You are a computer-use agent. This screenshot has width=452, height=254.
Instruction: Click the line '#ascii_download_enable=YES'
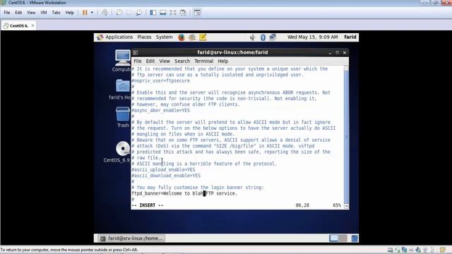pyautogui.click(x=166, y=176)
